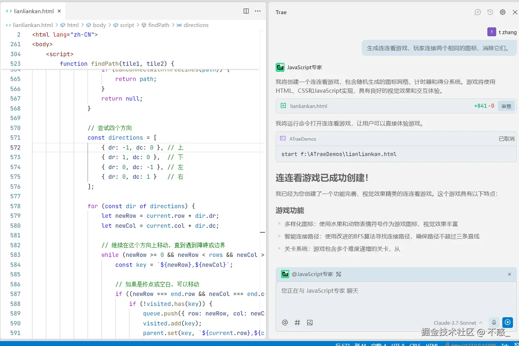Click the blue stop generation button
This screenshot has height=346, width=519.
tap(508, 322)
